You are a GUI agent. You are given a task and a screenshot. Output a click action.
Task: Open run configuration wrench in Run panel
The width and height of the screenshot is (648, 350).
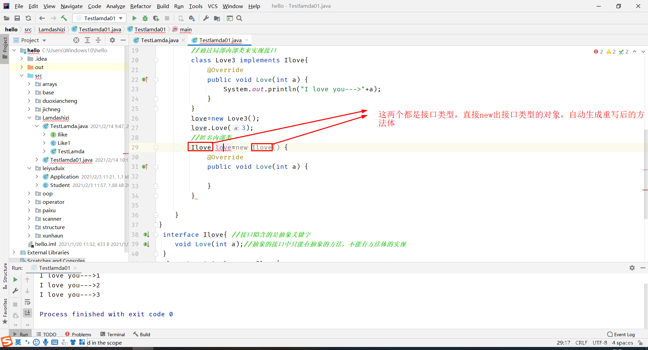[x=15, y=291]
